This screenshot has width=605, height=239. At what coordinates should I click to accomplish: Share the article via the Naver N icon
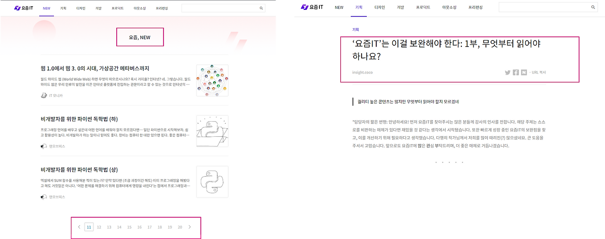(524, 73)
